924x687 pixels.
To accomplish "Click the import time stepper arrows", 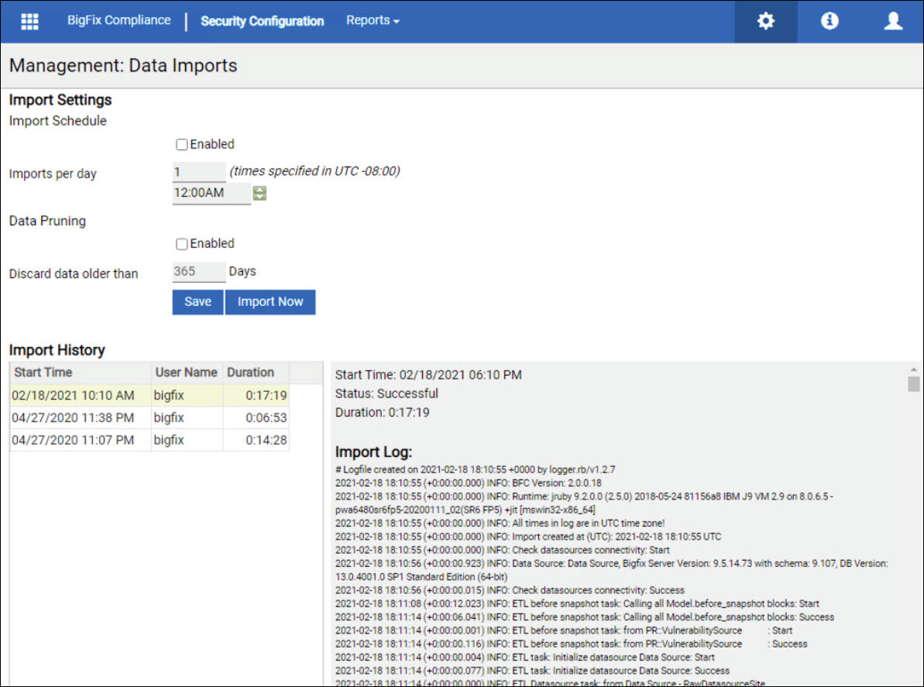I will pos(259,194).
